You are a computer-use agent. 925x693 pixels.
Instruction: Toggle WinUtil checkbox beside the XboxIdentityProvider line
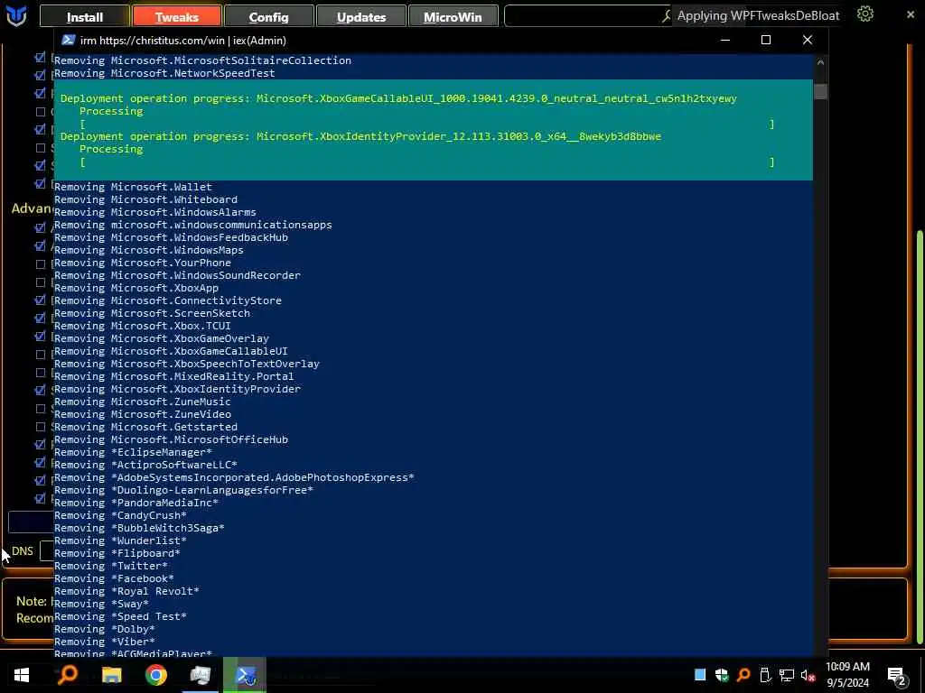pos(40,390)
